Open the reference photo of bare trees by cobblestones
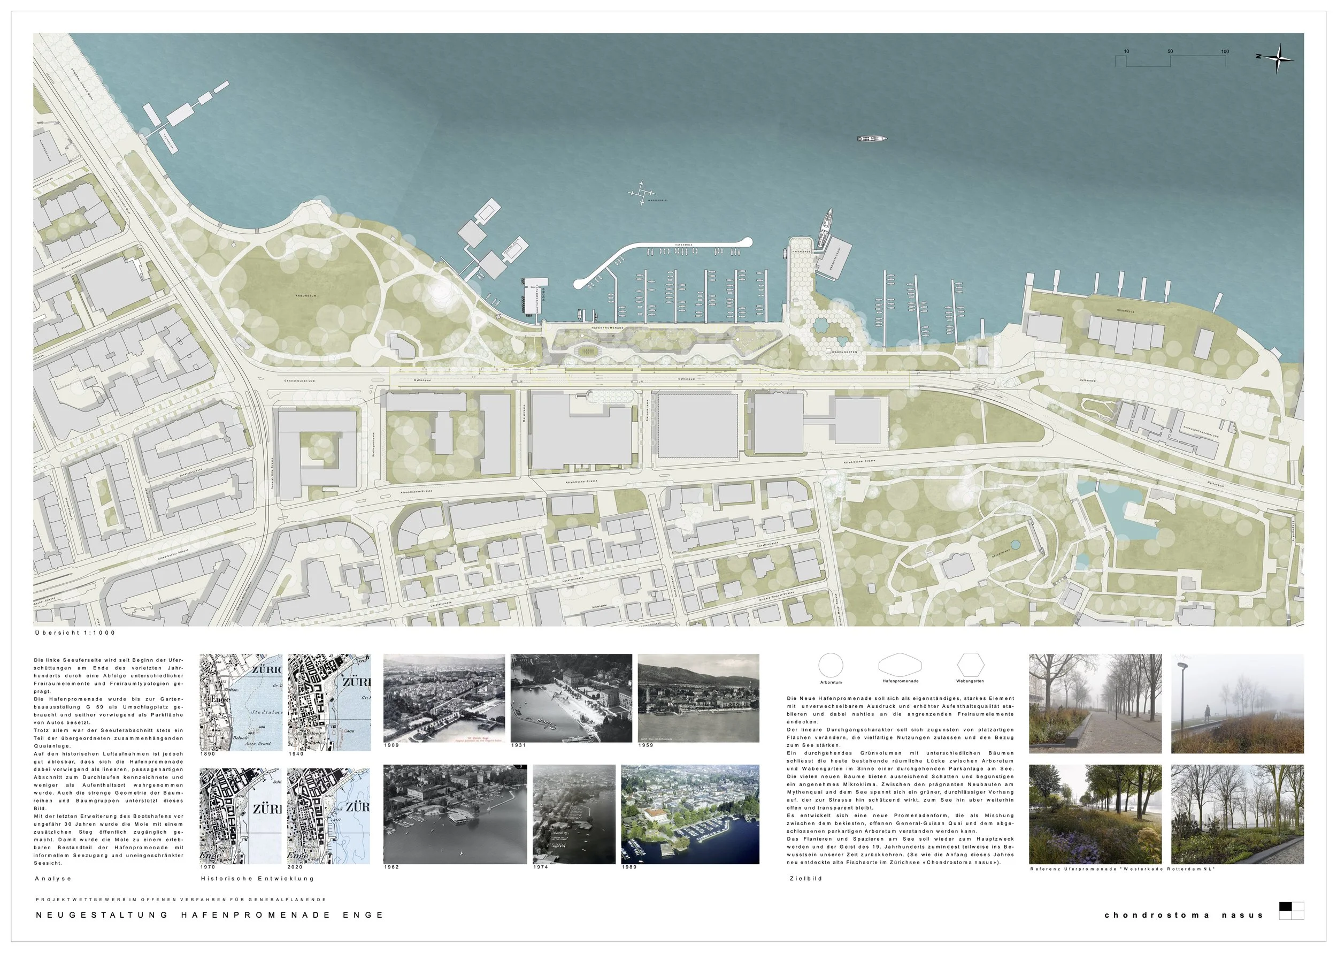This screenshot has width=1337, height=953. (x=1238, y=814)
